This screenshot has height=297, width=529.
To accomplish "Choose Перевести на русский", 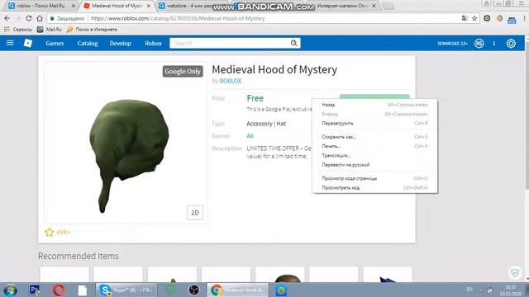I will (x=374, y=165).
